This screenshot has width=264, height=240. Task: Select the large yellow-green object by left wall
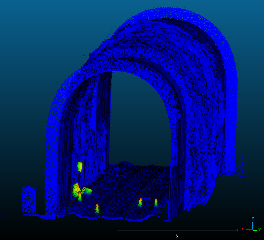coord(76,189)
